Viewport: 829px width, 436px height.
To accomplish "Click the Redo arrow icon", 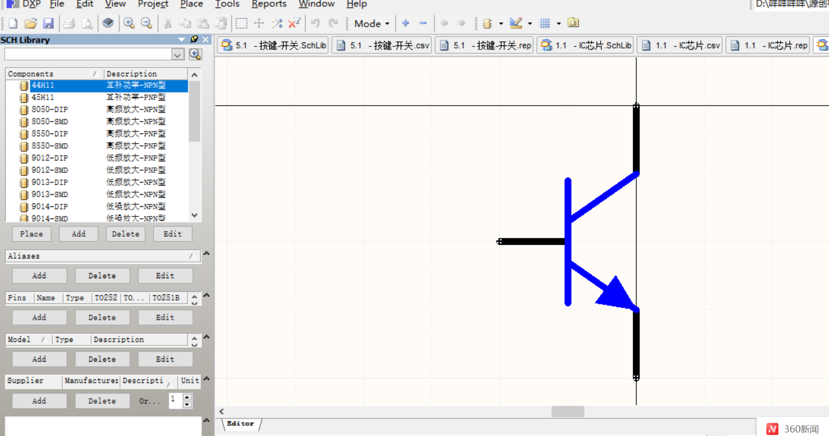I will [x=333, y=23].
